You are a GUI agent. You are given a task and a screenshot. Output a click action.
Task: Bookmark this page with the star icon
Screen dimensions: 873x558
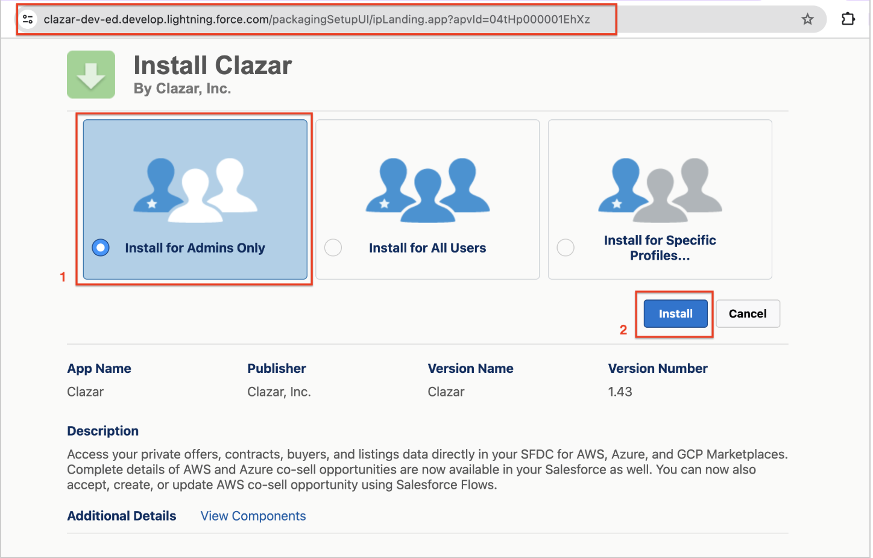[807, 19]
